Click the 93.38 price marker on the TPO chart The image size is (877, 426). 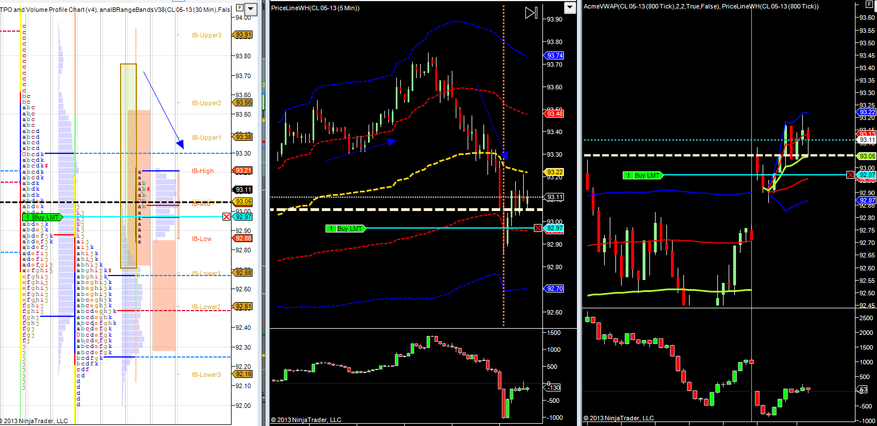(243, 137)
